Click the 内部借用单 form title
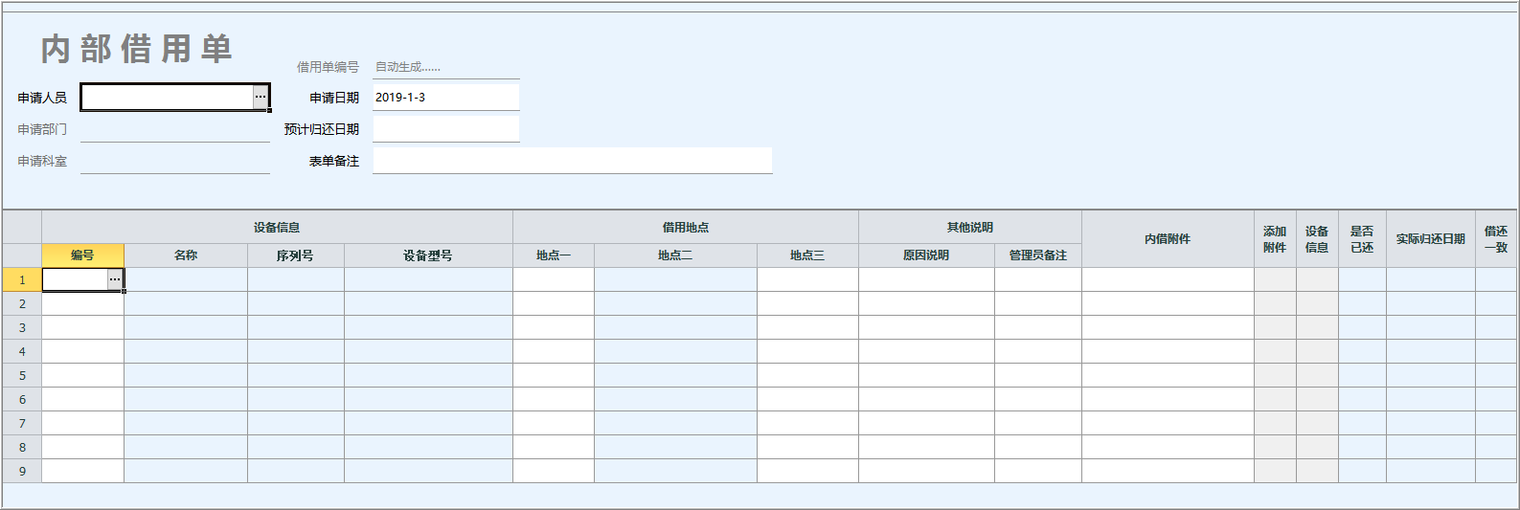The height and width of the screenshot is (510, 1520). (136, 49)
